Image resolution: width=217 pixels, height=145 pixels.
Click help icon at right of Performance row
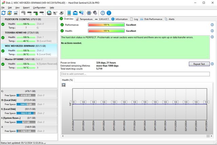pyautogui.click(x=212, y=25)
